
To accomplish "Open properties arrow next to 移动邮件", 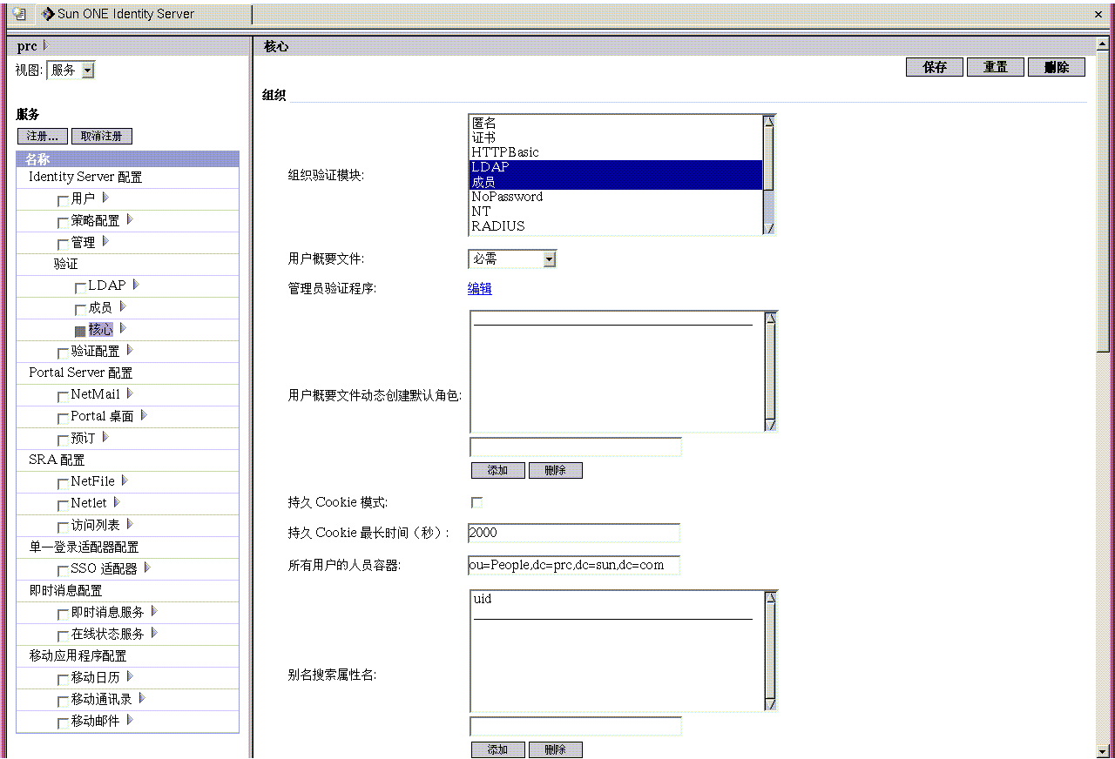I will pyautogui.click(x=130, y=720).
